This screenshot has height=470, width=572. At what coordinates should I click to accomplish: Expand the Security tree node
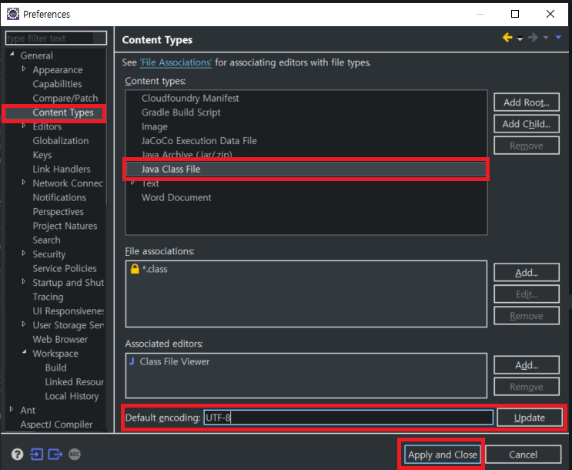pos(24,253)
